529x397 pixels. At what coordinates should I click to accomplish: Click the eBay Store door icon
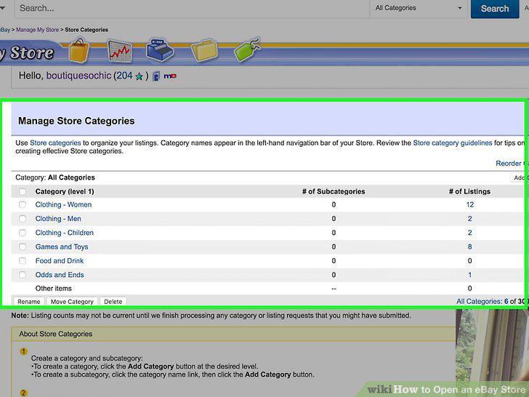click(156, 76)
